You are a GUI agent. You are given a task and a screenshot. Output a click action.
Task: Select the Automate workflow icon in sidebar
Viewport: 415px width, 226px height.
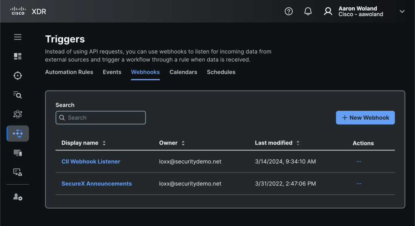coord(17,133)
